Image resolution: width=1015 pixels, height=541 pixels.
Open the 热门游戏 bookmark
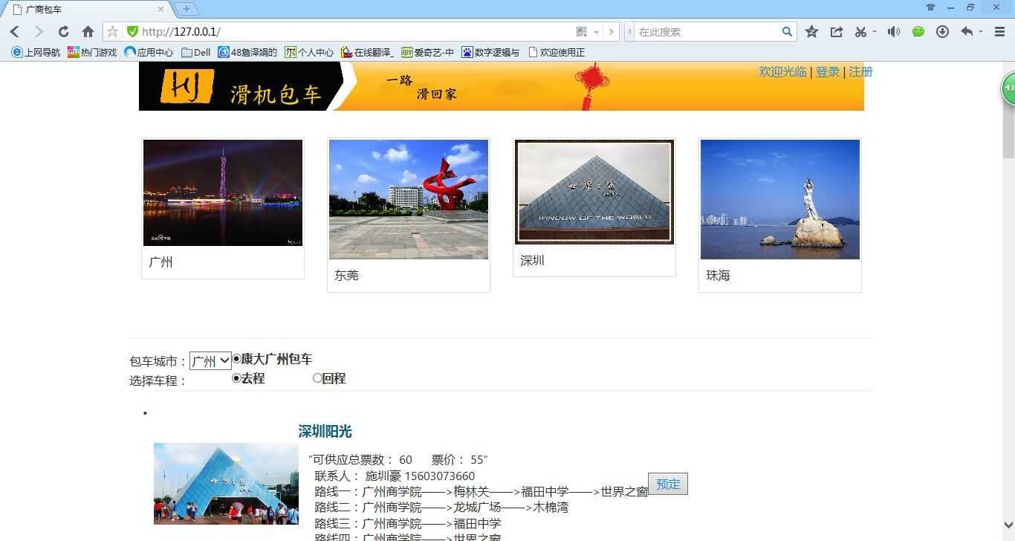tap(92, 53)
